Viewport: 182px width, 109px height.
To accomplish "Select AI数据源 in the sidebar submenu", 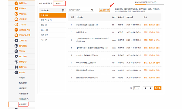I will [23, 104].
